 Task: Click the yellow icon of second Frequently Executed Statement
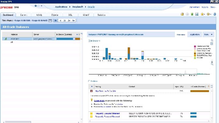[91, 117]
